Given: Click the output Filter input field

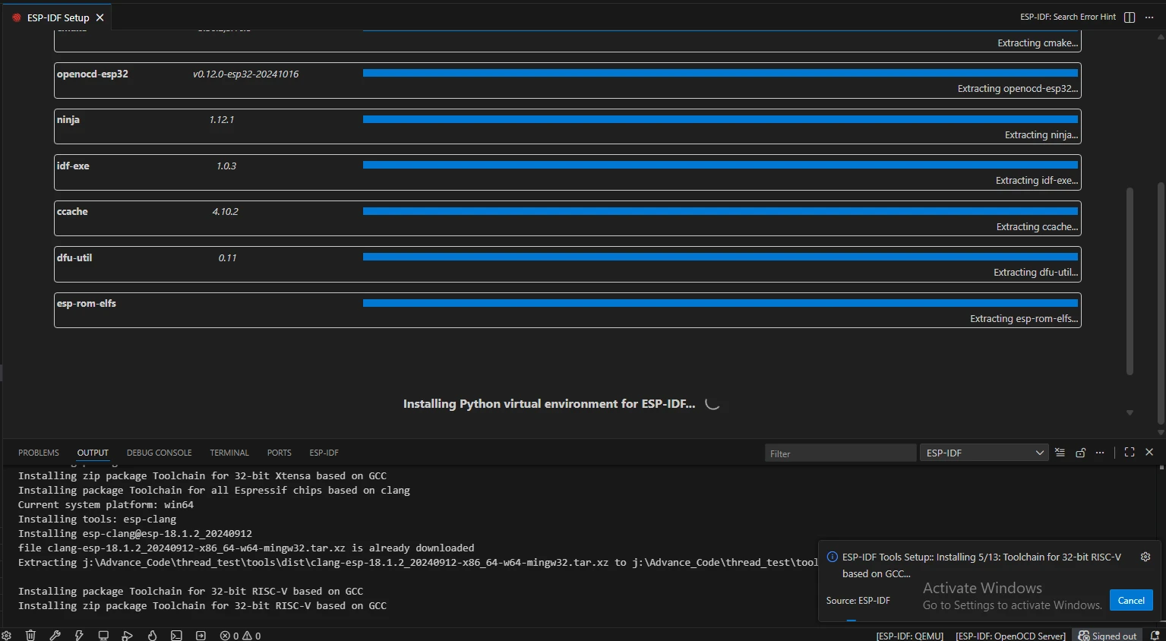Looking at the screenshot, I should 839,453.
